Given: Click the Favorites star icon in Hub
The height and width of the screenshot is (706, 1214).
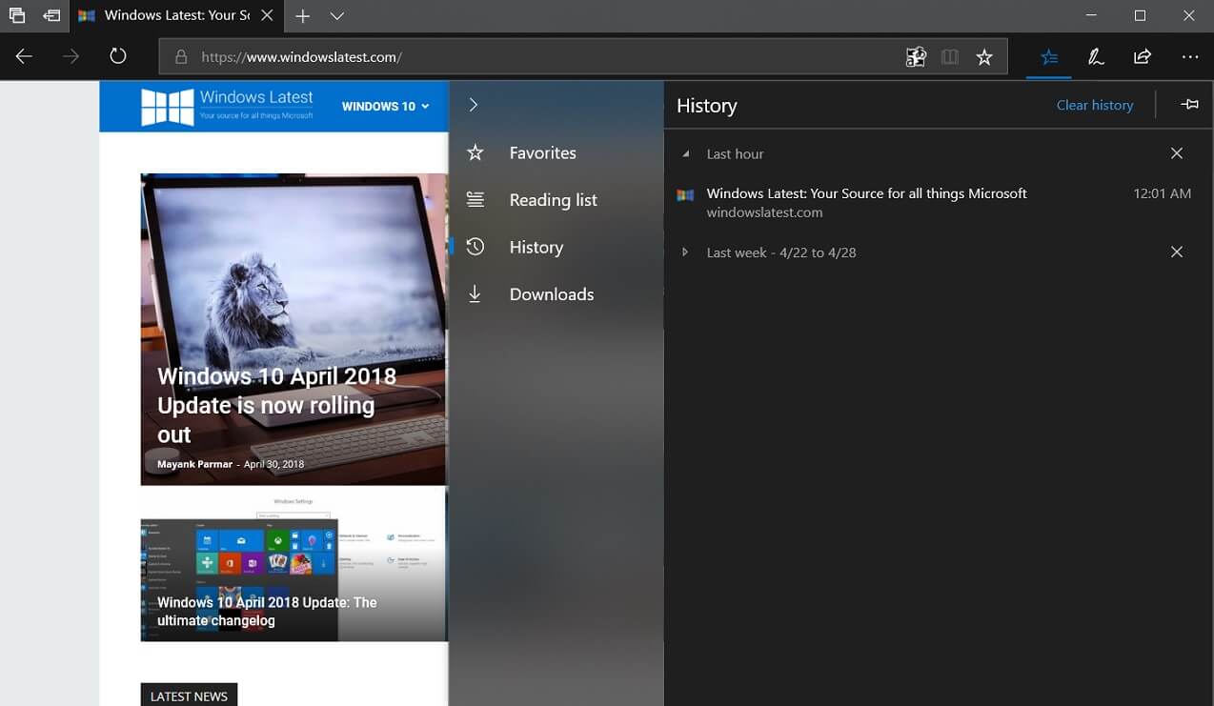Looking at the screenshot, I should [475, 152].
